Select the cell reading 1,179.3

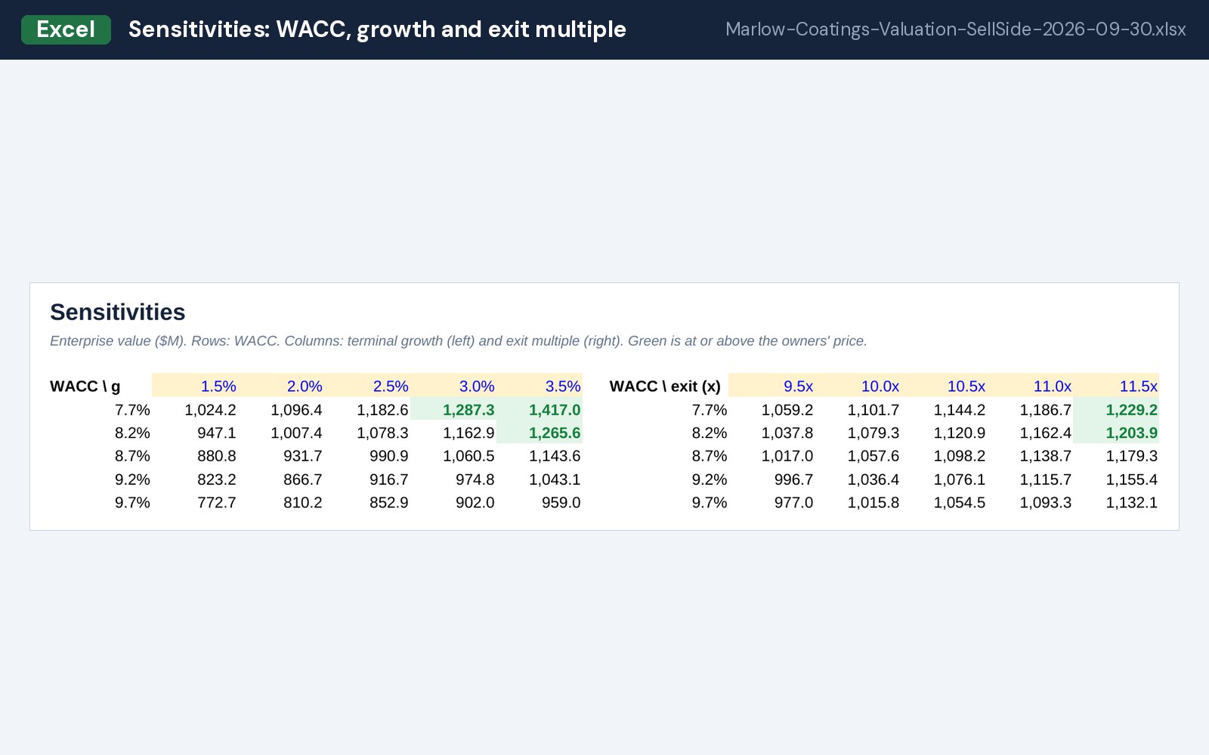pyautogui.click(x=1132, y=456)
